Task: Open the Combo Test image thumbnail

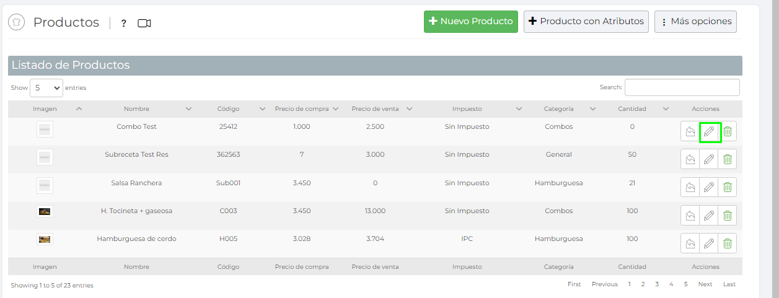Action: [x=45, y=129]
